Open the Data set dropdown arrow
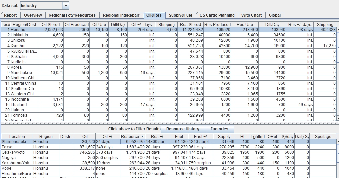339x178 pixels. (x=66, y=6)
